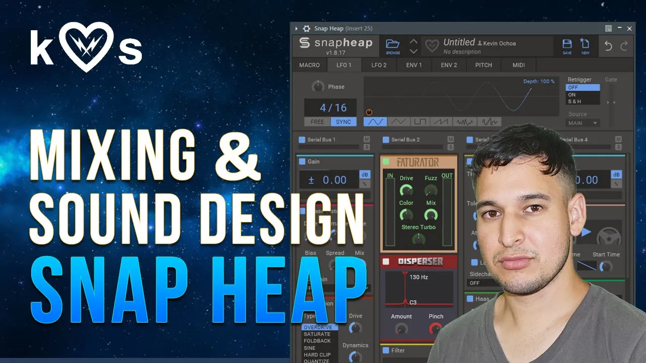The width and height of the screenshot is (646, 363).
Task: Step to the previous preset with the up chevron
Action: coord(413,41)
